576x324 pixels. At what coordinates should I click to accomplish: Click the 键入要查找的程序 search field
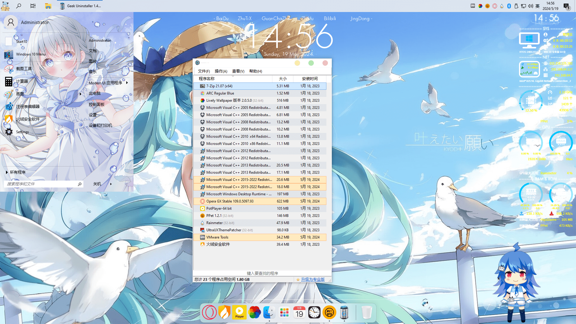pos(262,273)
